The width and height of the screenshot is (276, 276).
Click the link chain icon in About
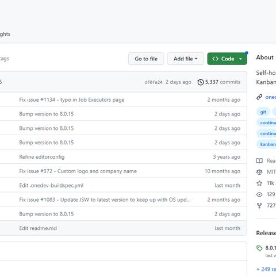tap(259, 97)
